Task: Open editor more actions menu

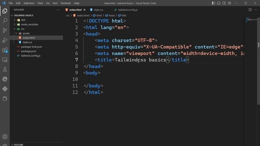Action: point(256,10)
